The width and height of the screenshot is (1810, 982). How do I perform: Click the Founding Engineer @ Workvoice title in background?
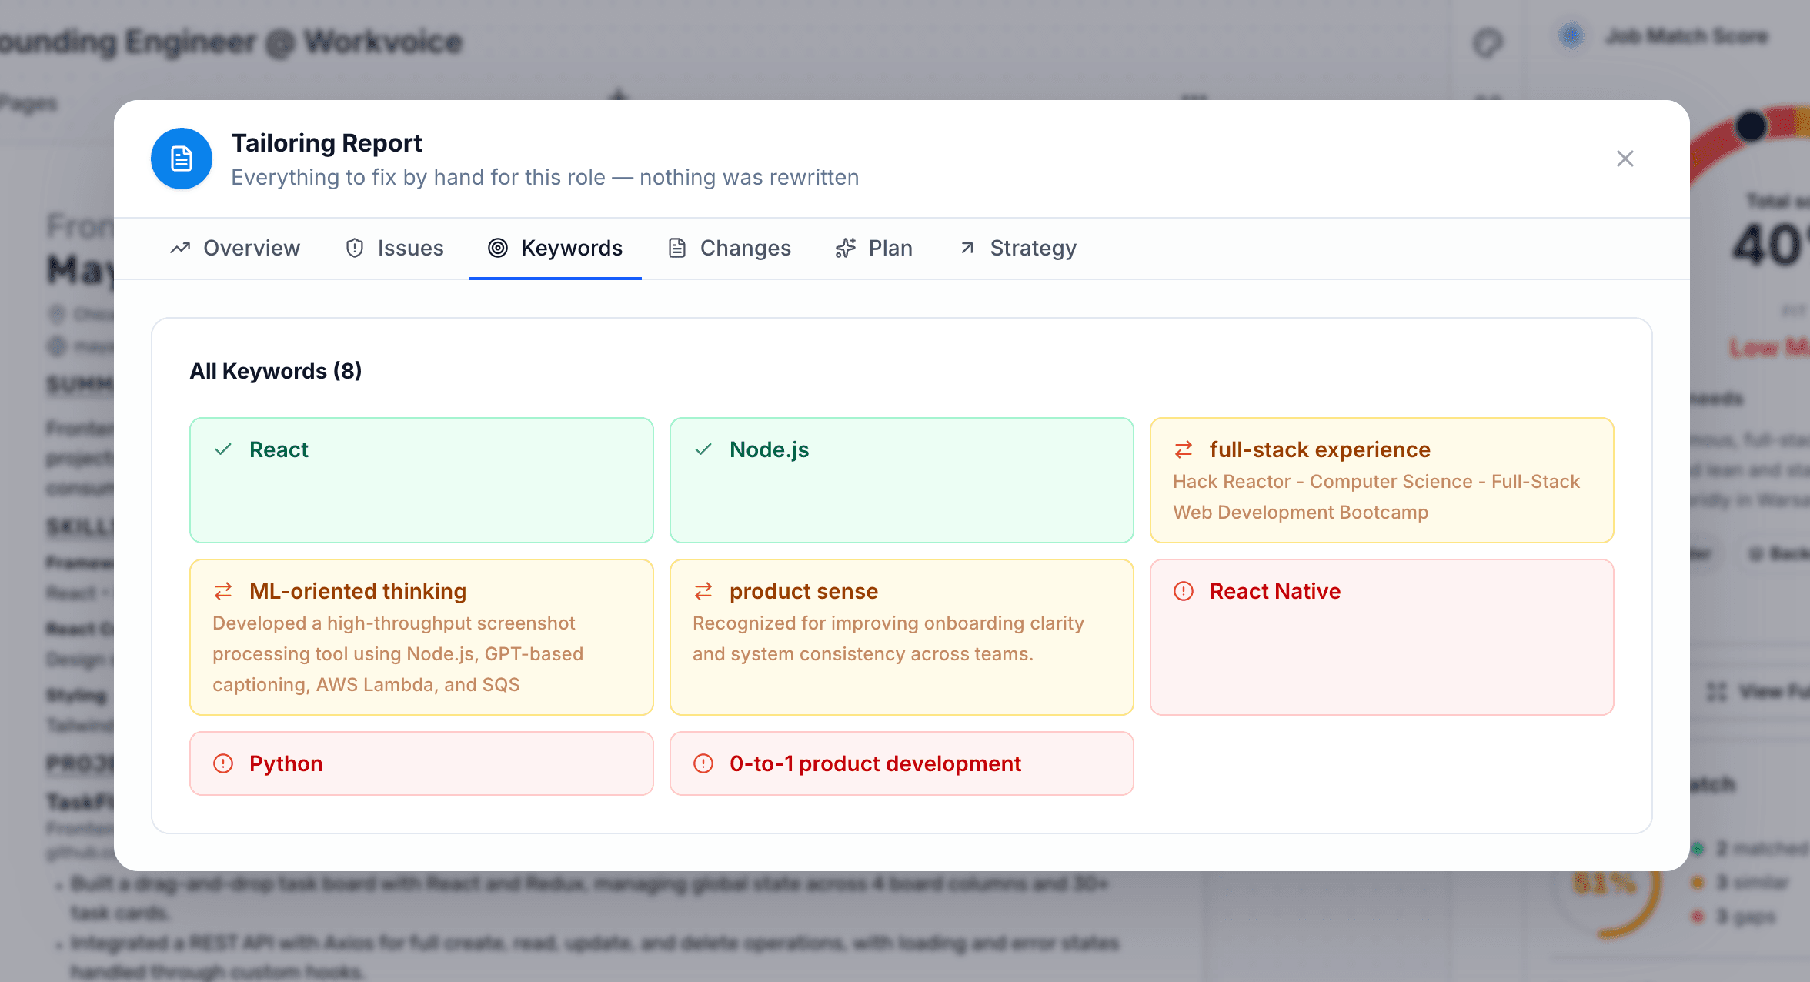[x=231, y=42]
